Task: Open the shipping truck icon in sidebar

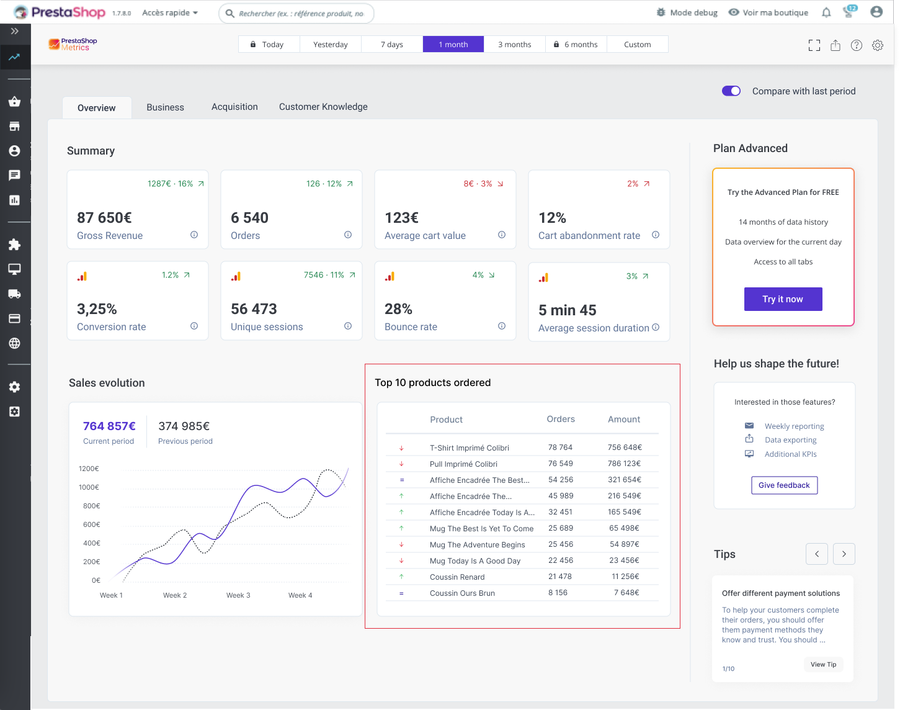Action: [x=15, y=294]
